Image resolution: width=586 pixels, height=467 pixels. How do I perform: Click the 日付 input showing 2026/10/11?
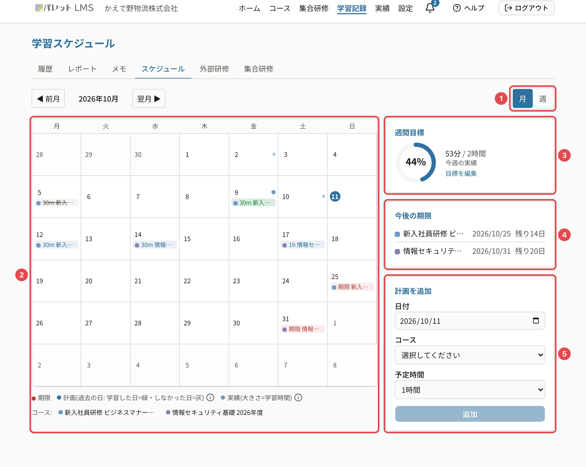click(470, 321)
